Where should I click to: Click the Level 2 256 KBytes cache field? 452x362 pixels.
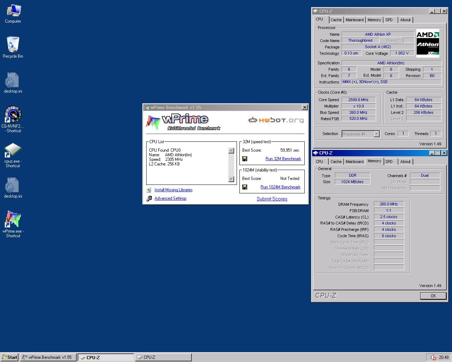423,113
